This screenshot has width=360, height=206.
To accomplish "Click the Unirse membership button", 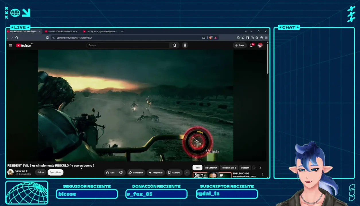I will point(41,173).
